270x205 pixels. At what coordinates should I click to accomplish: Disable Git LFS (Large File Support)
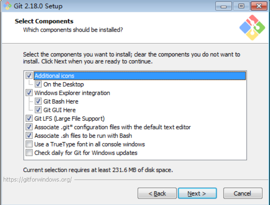pyautogui.click(x=29, y=118)
